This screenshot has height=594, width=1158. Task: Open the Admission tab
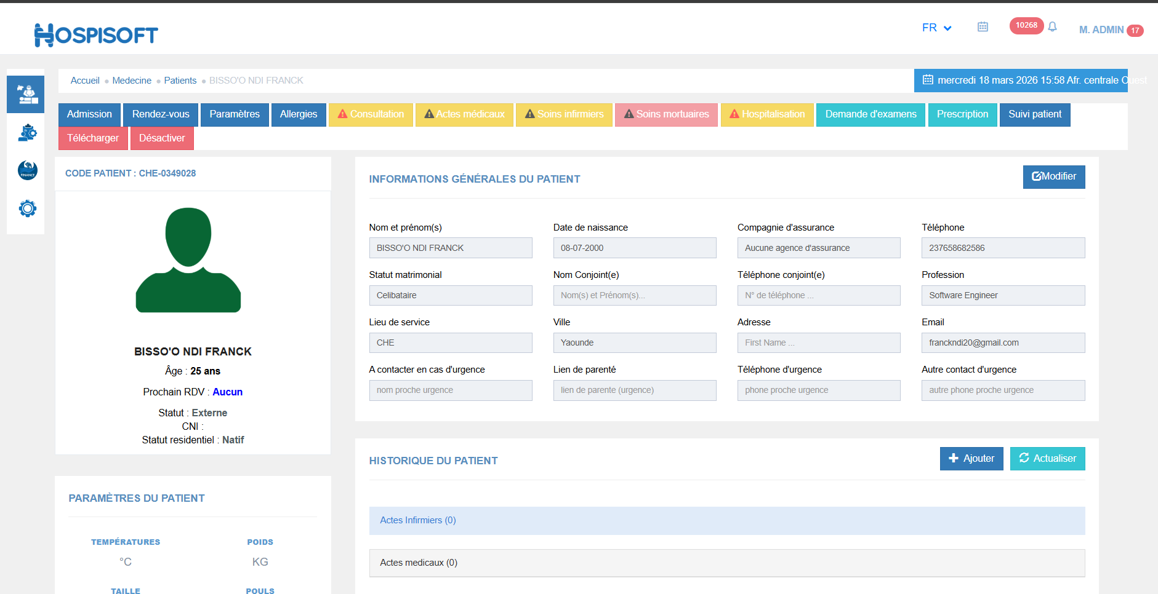89,114
